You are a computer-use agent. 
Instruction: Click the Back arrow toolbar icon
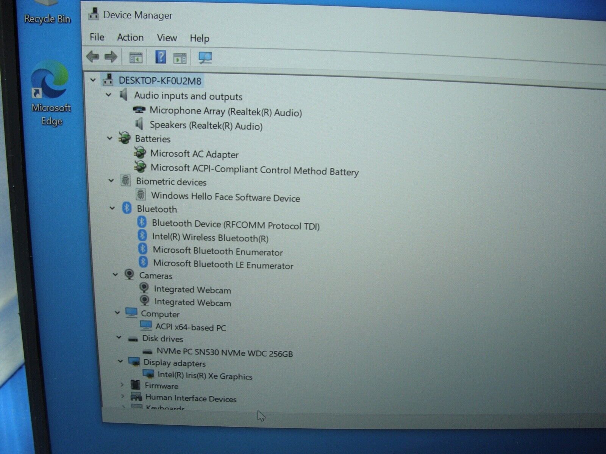[x=93, y=57]
